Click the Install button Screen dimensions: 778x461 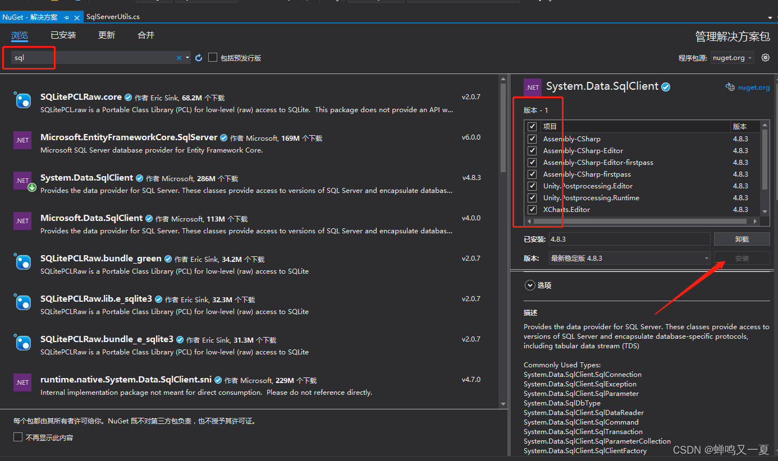click(x=742, y=258)
